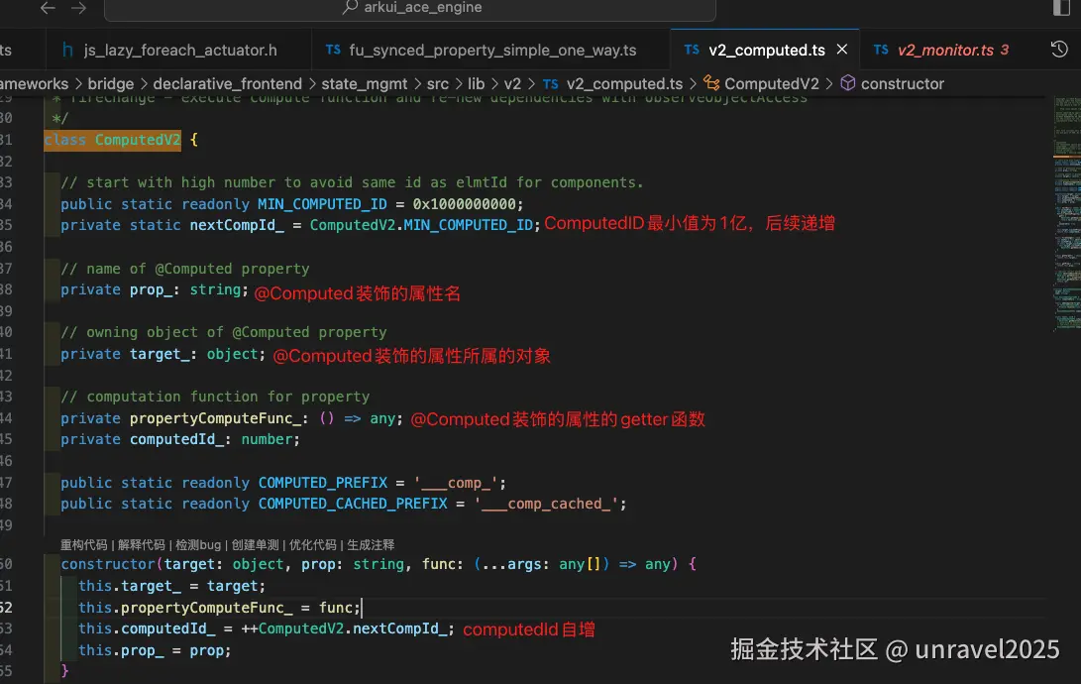Screen dimensions: 1081x684
Task: Click 'computedId_' in private number declaration
Action: click(x=176, y=439)
